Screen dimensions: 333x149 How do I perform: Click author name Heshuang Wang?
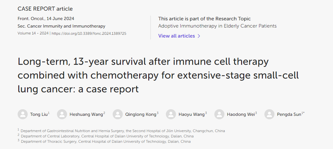pyautogui.click(x=86, y=114)
